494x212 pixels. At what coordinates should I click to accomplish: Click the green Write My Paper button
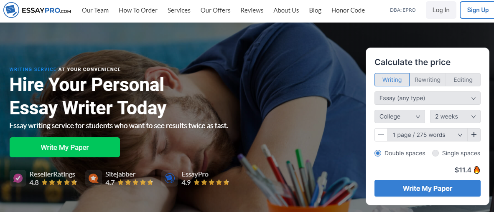point(65,147)
